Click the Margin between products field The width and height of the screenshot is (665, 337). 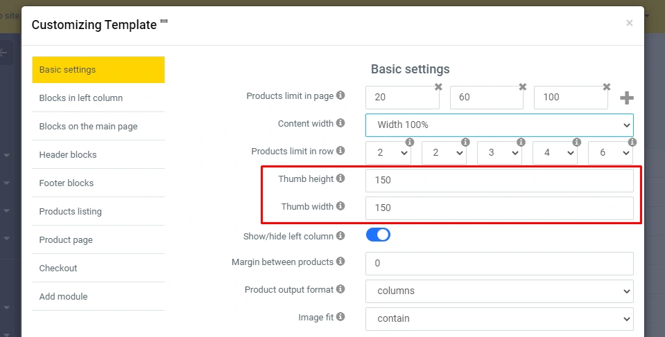[499, 264]
